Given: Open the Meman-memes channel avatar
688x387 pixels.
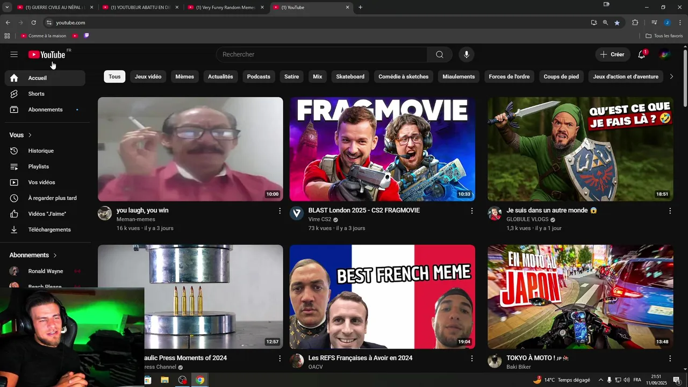Looking at the screenshot, I should click(105, 213).
